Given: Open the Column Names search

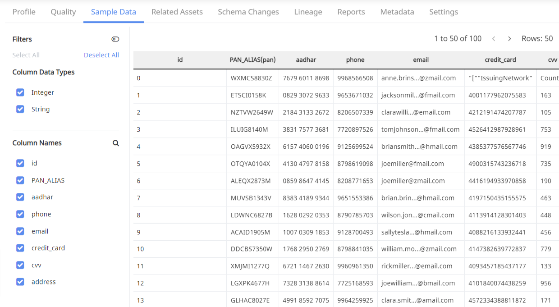Looking at the screenshot, I should [x=116, y=143].
